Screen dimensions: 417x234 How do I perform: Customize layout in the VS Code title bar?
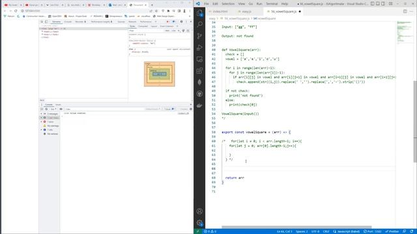pyautogui.click(x=390, y=4)
